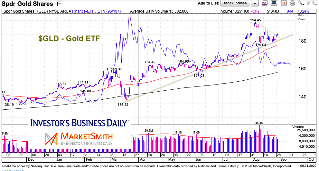Open help via the question mark icon

308,3
